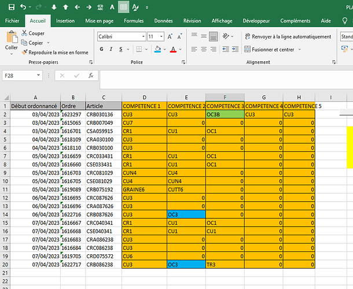
Task: Click the Coller paste icon
Action: click(11, 39)
